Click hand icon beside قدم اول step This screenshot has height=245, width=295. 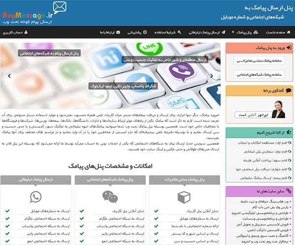pos(290,143)
